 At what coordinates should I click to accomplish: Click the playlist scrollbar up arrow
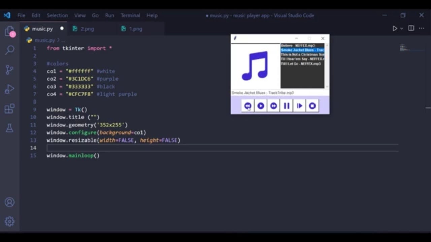(327, 45)
